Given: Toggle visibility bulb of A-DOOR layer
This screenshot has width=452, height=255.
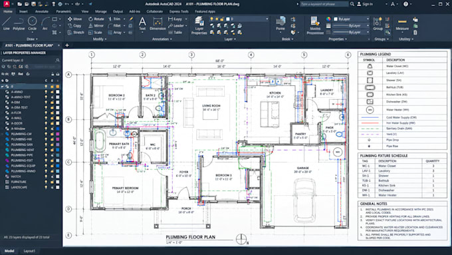Looking at the screenshot, I should click(46, 123).
